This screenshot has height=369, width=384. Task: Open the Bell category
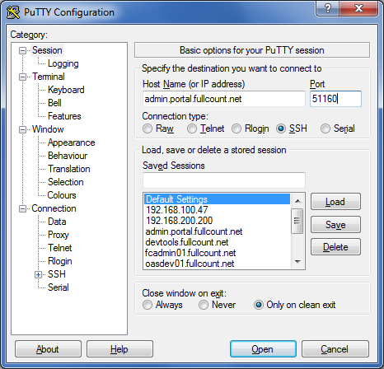pyautogui.click(x=54, y=103)
